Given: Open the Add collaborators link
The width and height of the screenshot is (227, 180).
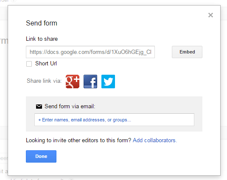Looking at the screenshot, I should coord(155,141).
